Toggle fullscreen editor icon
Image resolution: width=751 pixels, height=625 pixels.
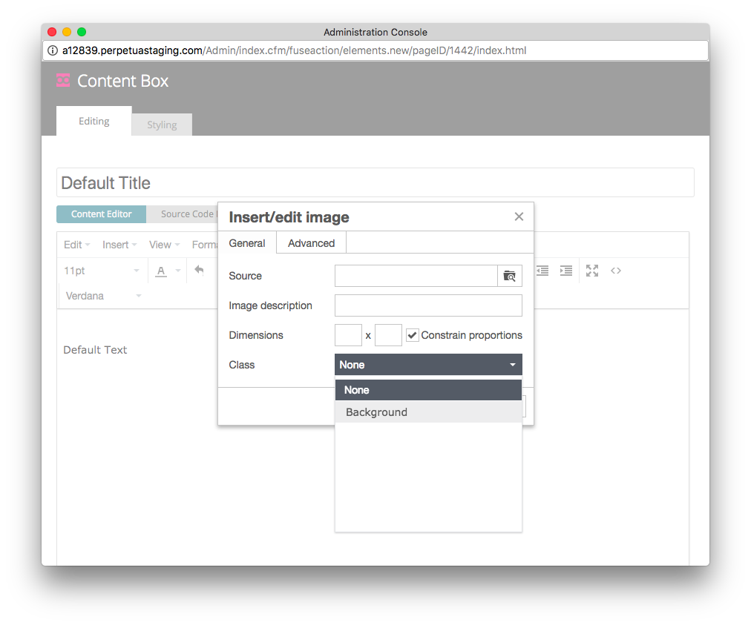(x=592, y=271)
